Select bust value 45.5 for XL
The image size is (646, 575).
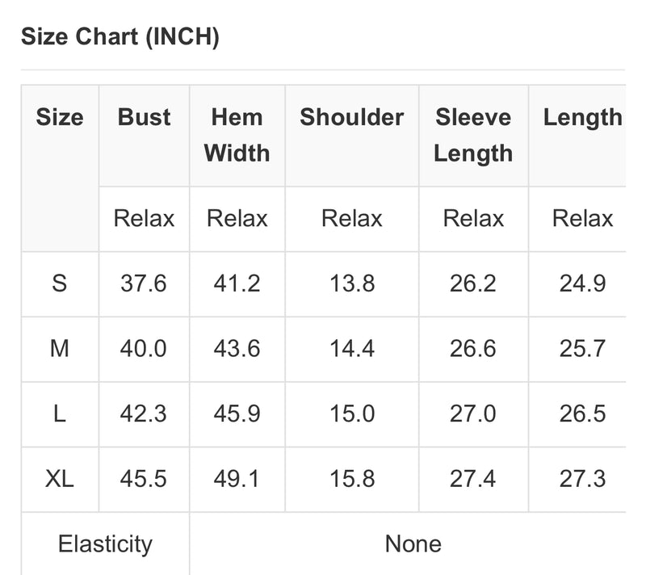coord(144,479)
